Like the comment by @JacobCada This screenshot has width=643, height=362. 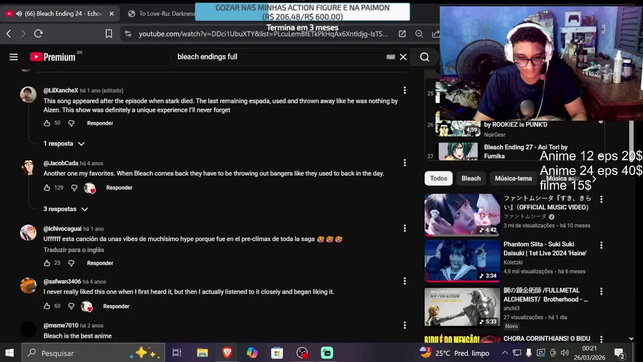[47, 188]
